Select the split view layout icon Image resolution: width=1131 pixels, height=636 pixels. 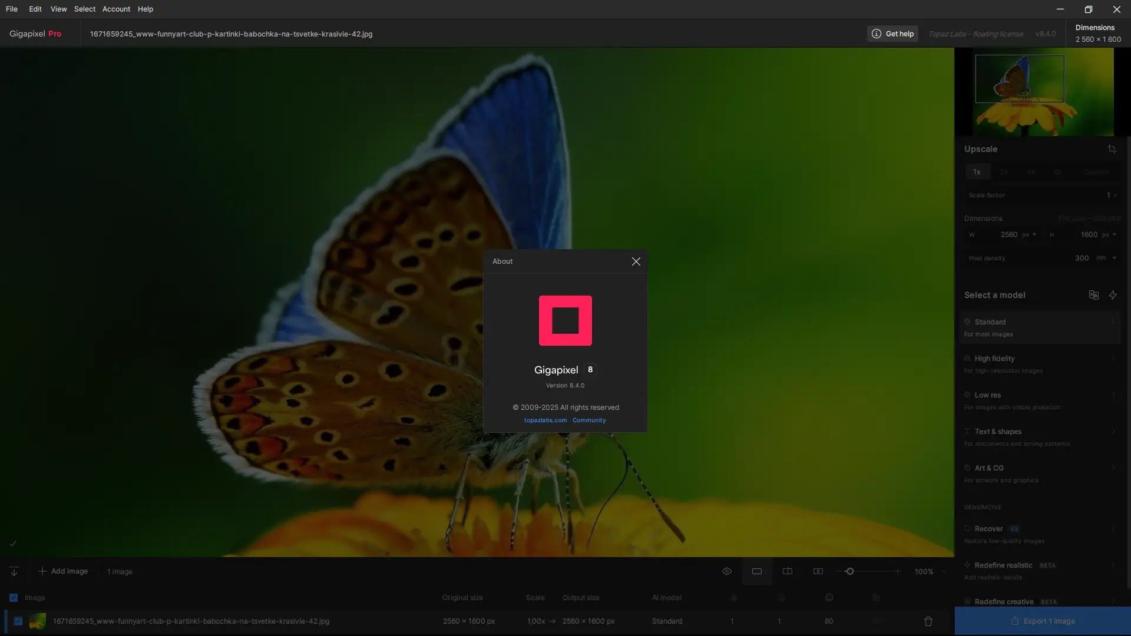pyautogui.click(x=788, y=571)
